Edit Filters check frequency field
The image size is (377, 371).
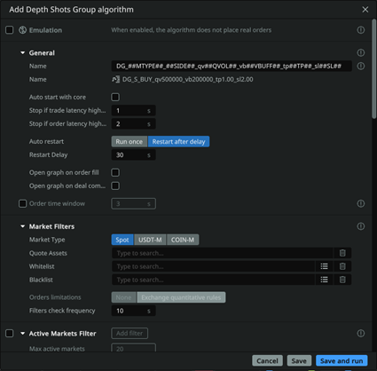pos(133,311)
